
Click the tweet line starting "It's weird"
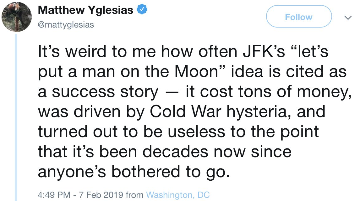point(183,52)
